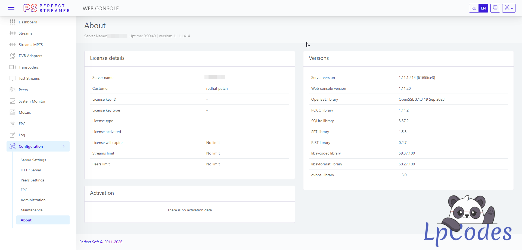
Task: Click the System Monitor chart icon
Action: click(13, 101)
